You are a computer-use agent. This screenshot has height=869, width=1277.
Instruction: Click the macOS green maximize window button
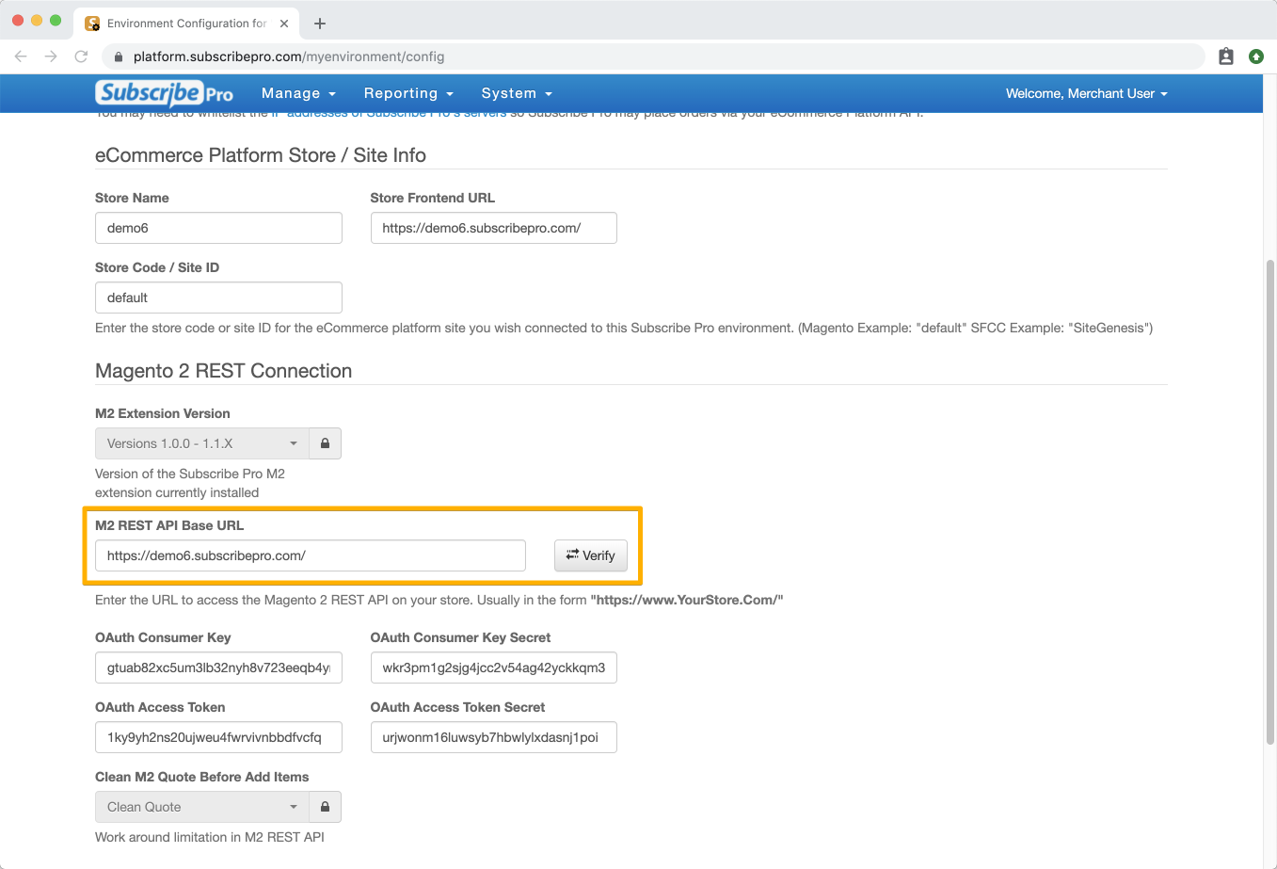point(56,20)
